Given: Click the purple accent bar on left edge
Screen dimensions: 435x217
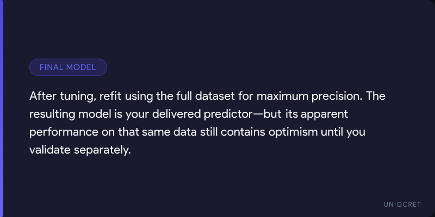Looking at the screenshot, I should point(2,108).
